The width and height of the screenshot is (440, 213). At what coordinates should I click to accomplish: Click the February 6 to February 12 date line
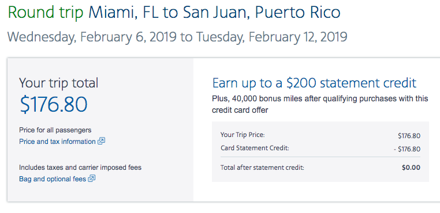coord(177,37)
